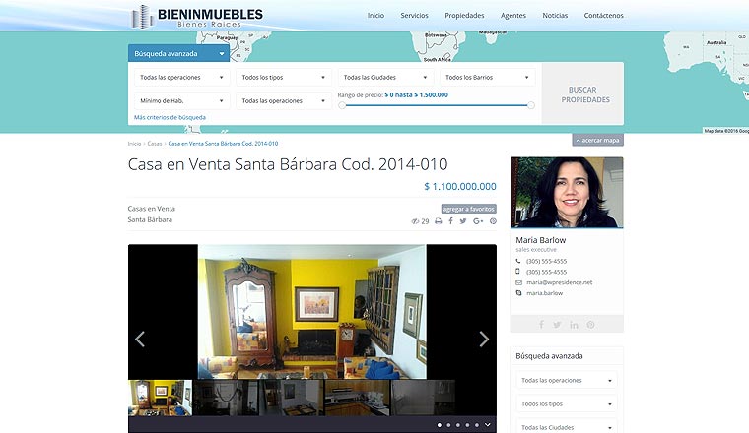Share listing on Pinterest icon
This screenshot has height=433, width=749.
[493, 221]
